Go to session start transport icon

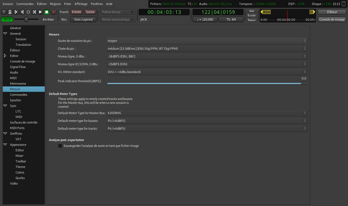(16, 12)
